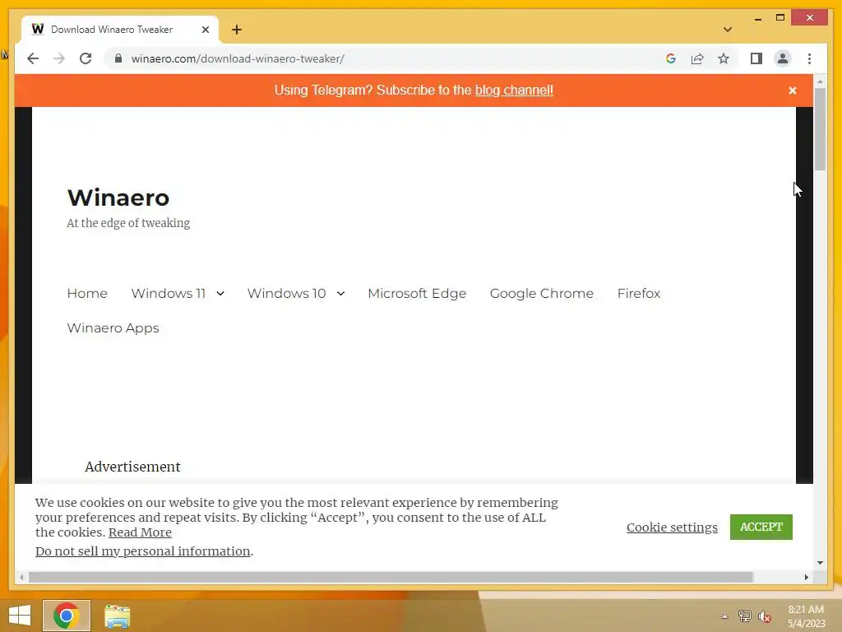Viewport: 842px width, 632px height.
Task: Open the Chrome three-dot menu
Action: pyautogui.click(x=809, y=58)
